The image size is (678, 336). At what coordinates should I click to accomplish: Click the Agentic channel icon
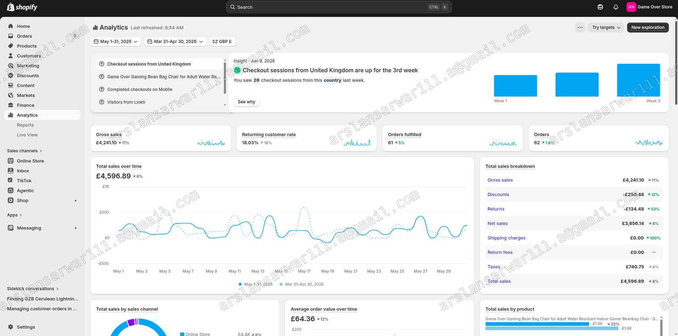click(x=11, y=190)
